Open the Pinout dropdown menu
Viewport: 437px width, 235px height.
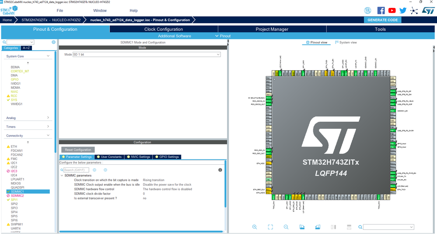click(x=223, y=36)
